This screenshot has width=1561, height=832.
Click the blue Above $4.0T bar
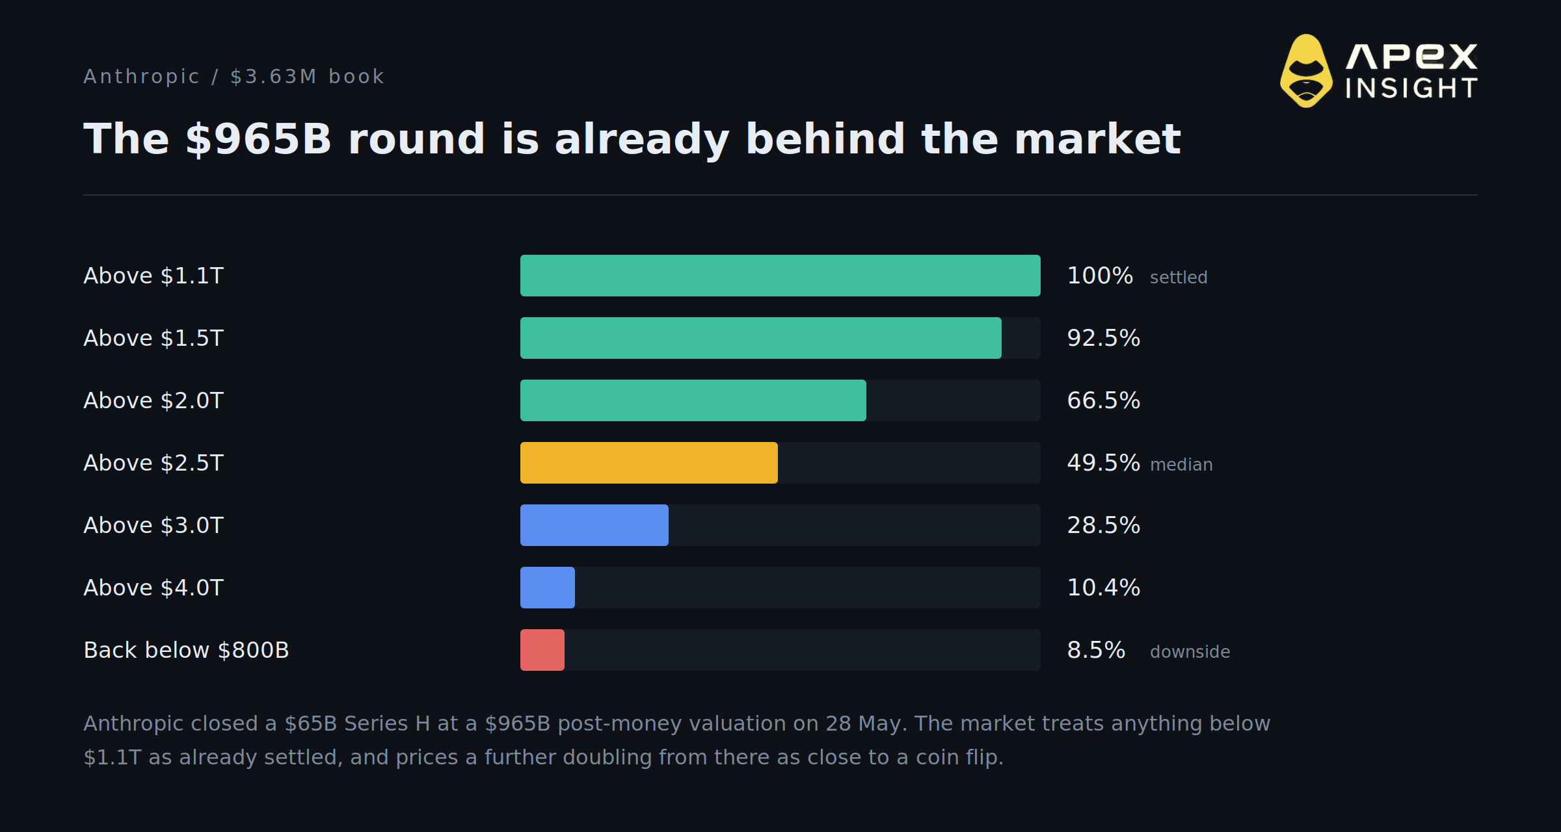click(548, 588)
